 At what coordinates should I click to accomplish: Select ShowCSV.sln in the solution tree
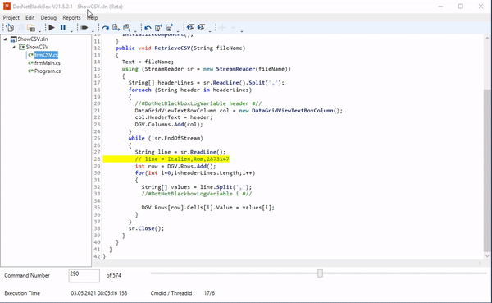pos(33,39)
